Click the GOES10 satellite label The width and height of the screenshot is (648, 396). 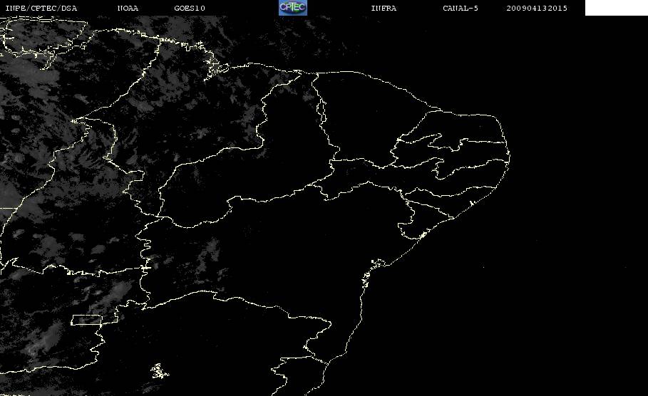[x=190, y=9]
